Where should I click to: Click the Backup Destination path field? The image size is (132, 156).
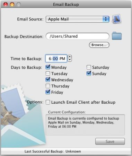78,36
